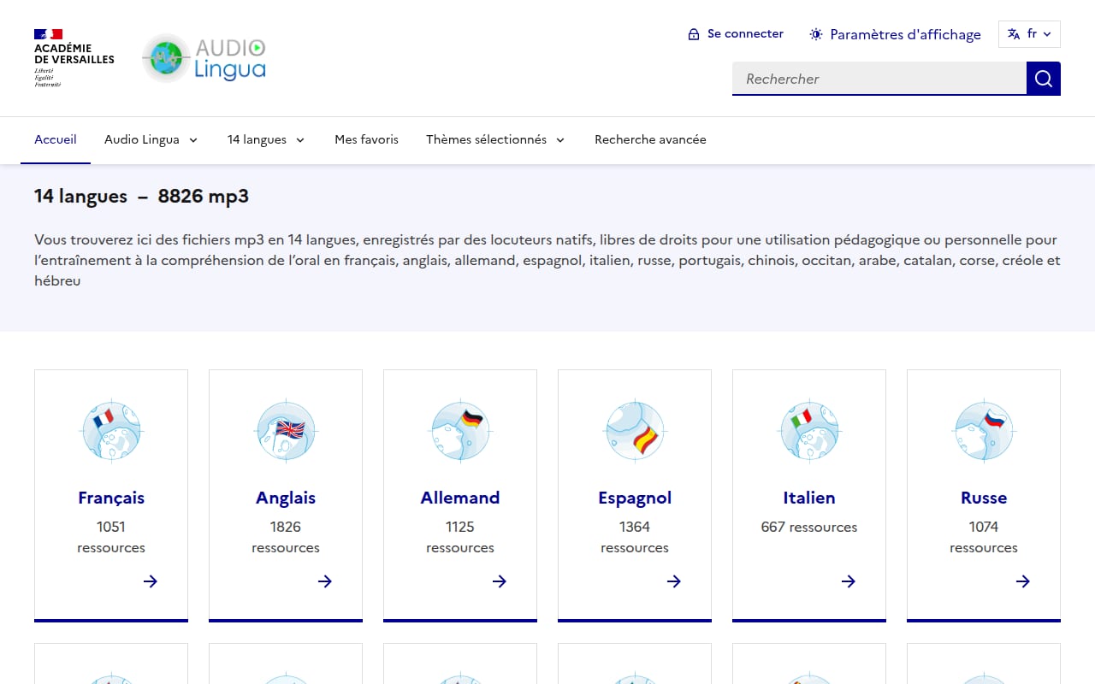Click the '14 langues – 8826 mp3' heading
Viewport: 1095px width, 684px height.
[x=141, y=196]
